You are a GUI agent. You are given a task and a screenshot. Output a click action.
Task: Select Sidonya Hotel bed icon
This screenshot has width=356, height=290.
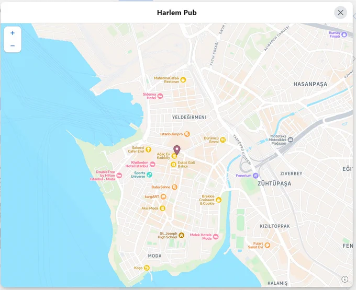pyautogui.click(x=160, y=96)
